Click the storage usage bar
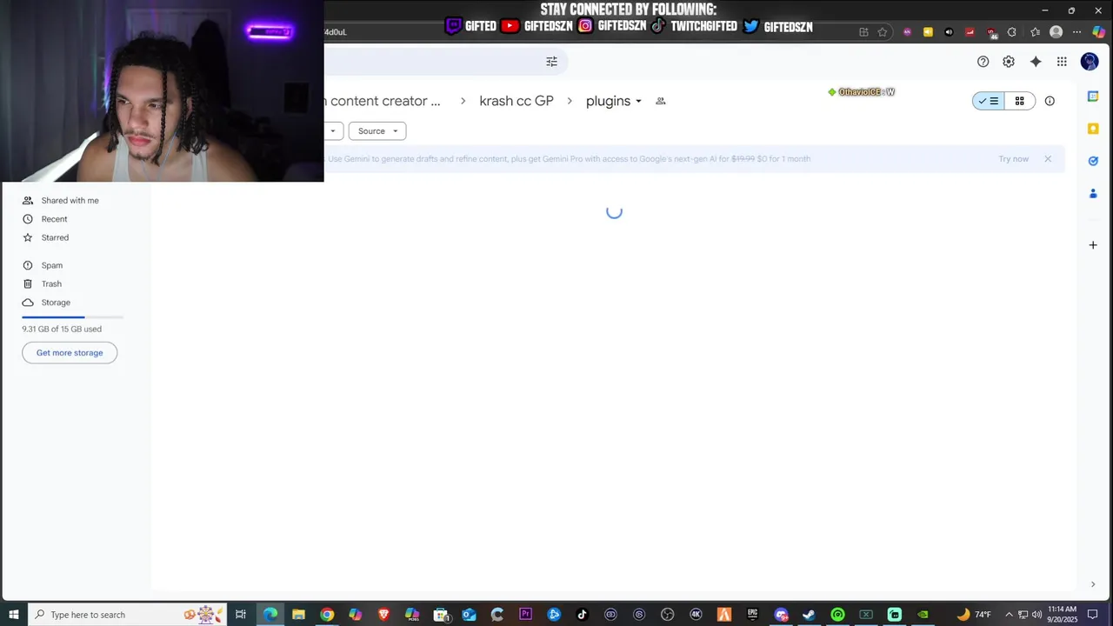Image resolution: width=1113 pixels, height=626 pixels. pyautogui.click(x=72, y=317)
